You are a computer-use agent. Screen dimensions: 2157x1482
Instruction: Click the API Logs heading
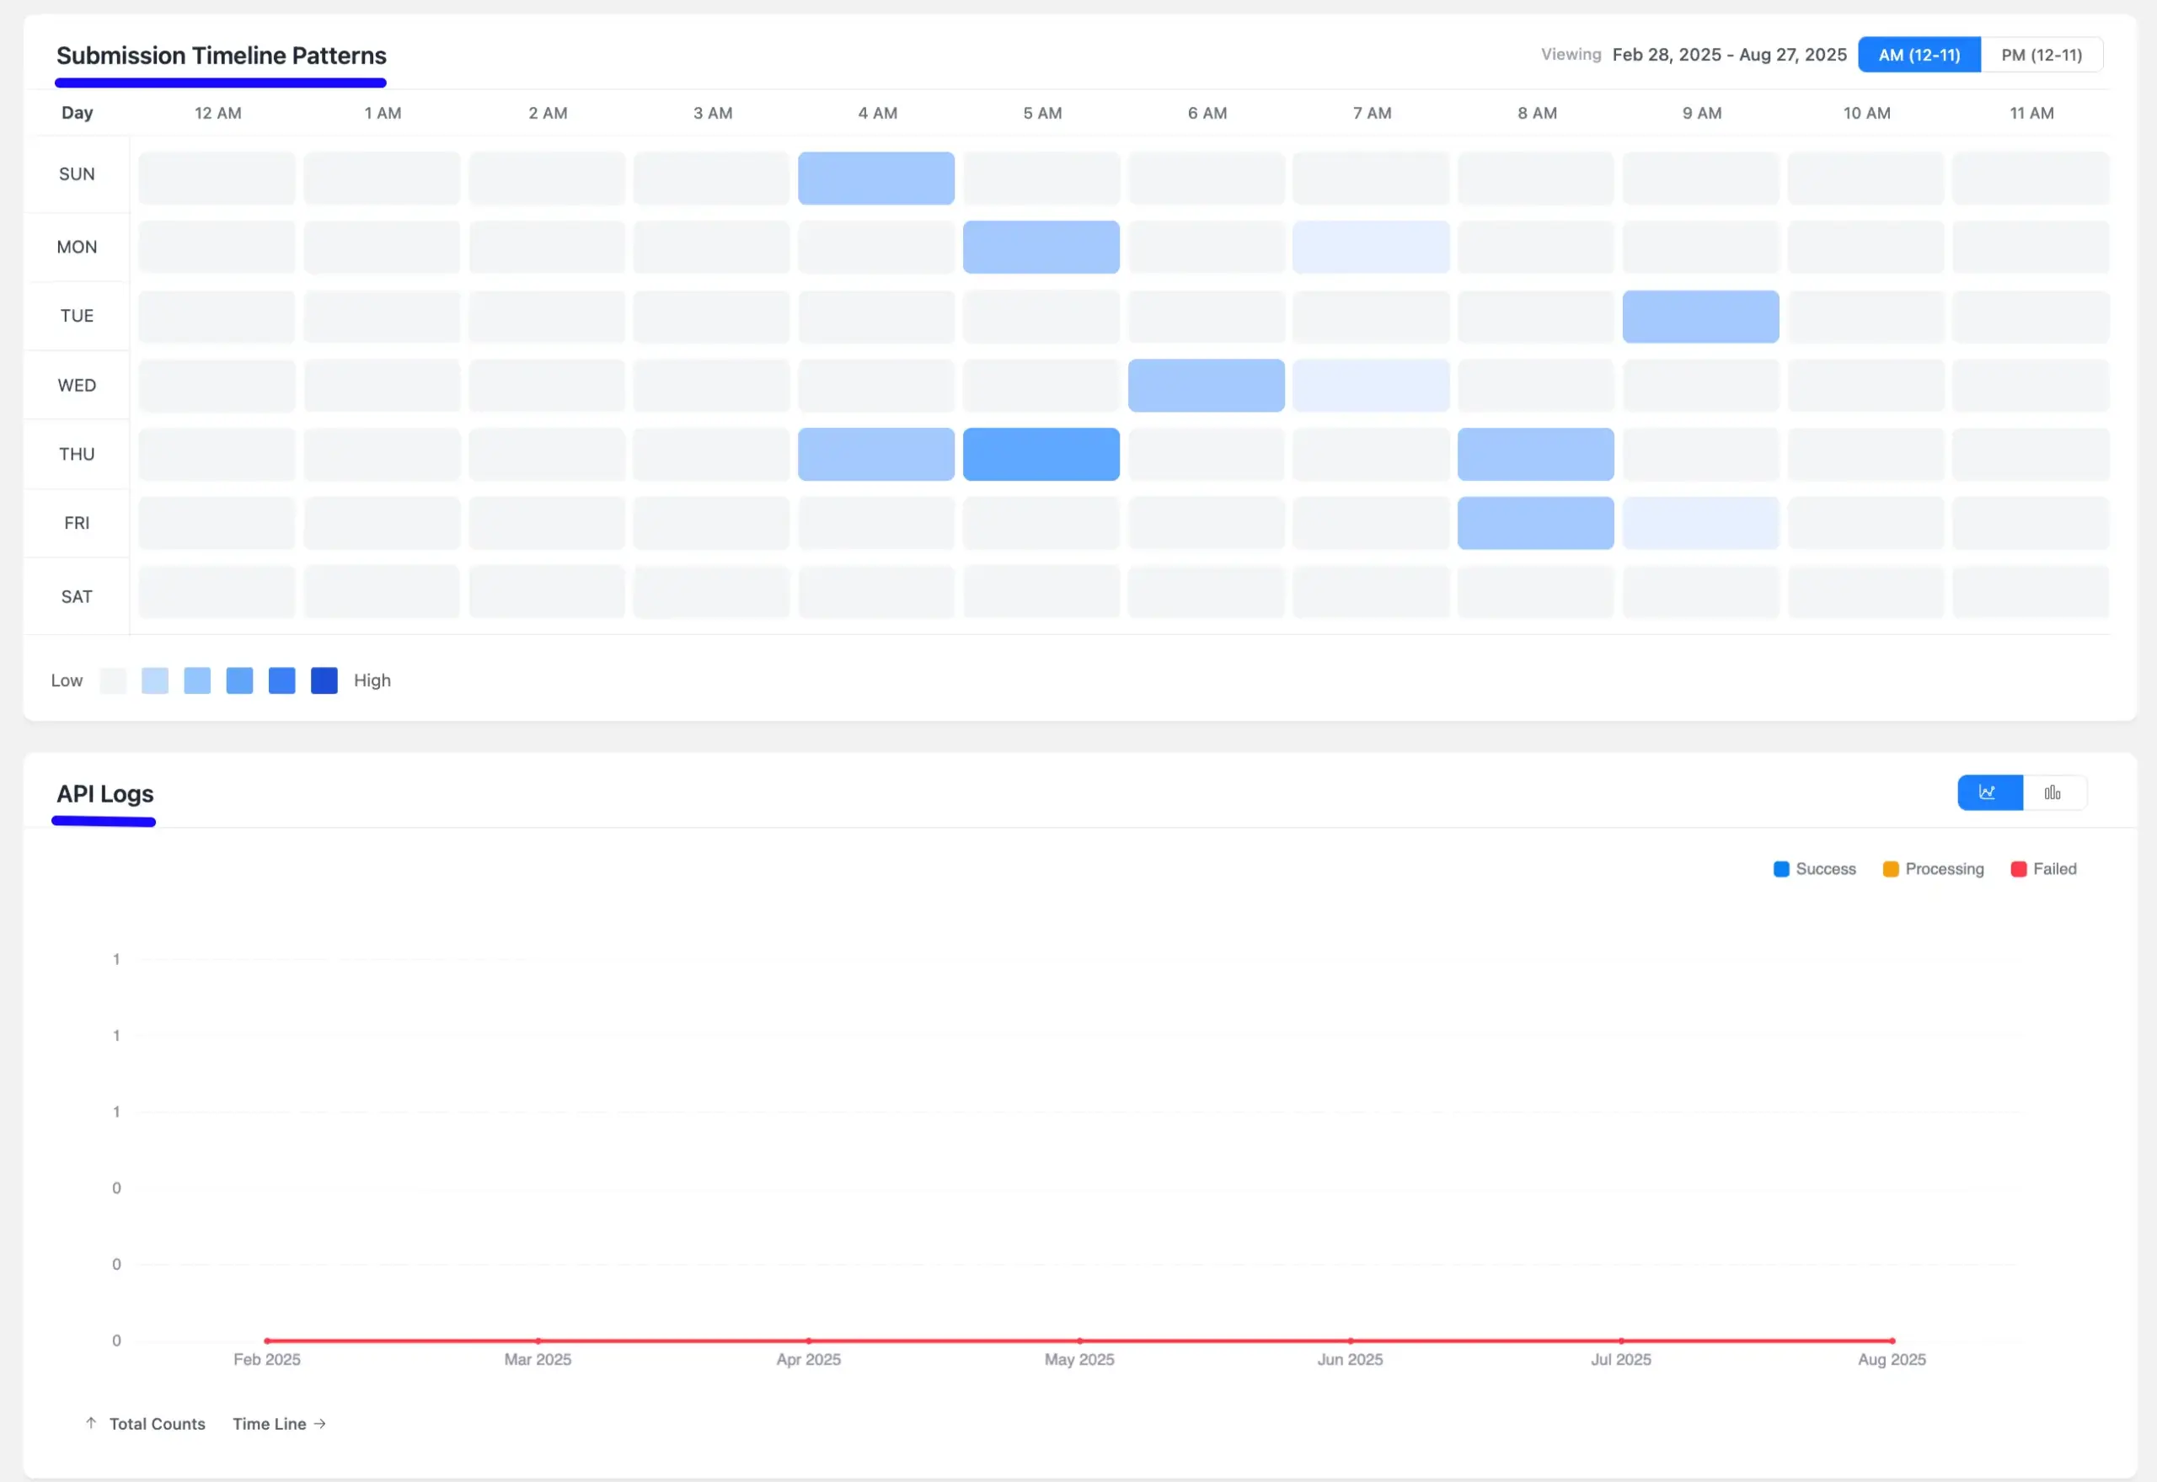(105, 794)
